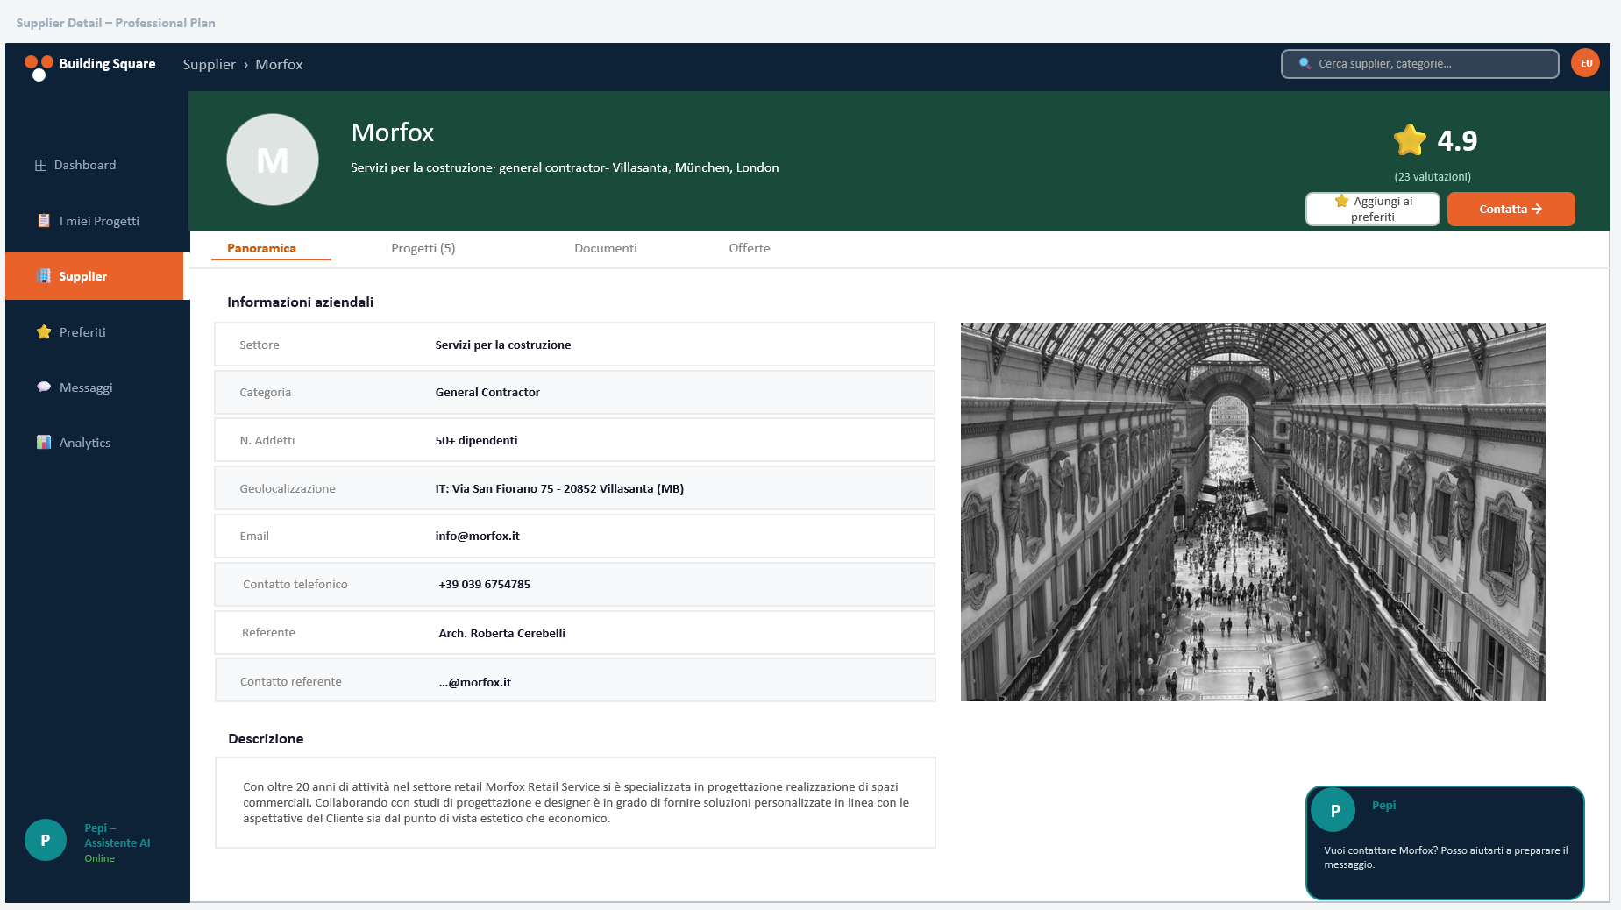Open Preferiti star icon in the sidebar
This screenshot has height=910, width=1621.
(44, 331)
